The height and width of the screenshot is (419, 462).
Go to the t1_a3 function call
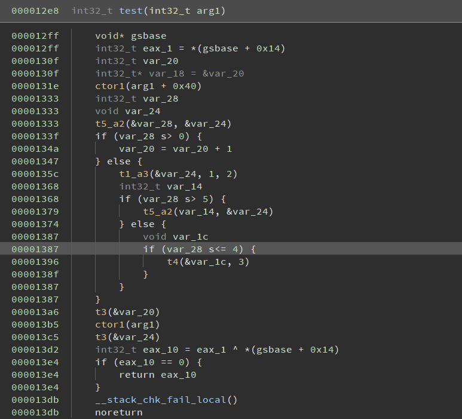[x=178, y=174]
